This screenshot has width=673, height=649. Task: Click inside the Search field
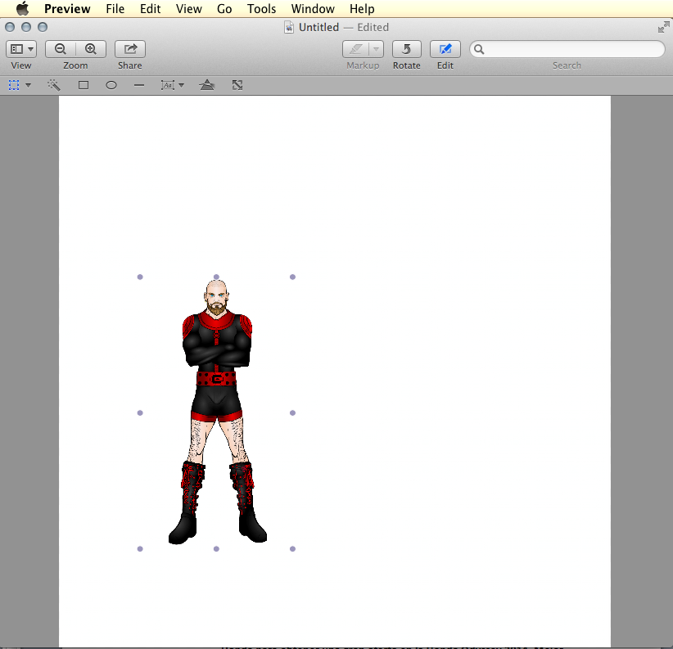(573, 49)
